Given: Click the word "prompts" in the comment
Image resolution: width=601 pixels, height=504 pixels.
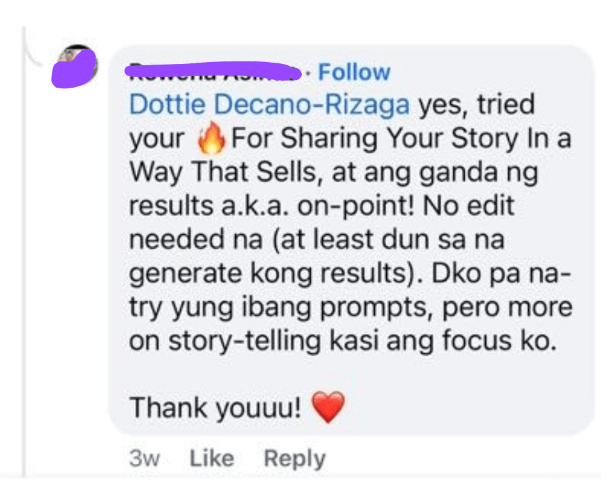Looking at the screenshot, I should [373, 308].
